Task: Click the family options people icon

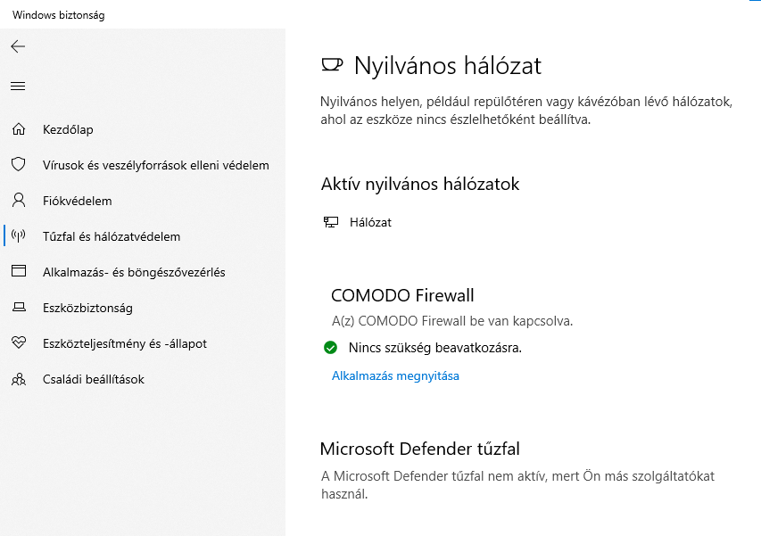Action: click(x=19, y=379)
